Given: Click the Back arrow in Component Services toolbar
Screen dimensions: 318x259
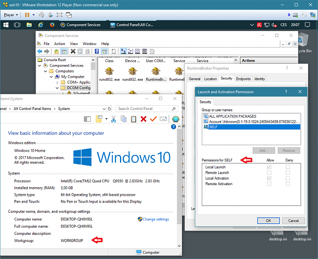Looking at the screenshot, I should [40, 51].
